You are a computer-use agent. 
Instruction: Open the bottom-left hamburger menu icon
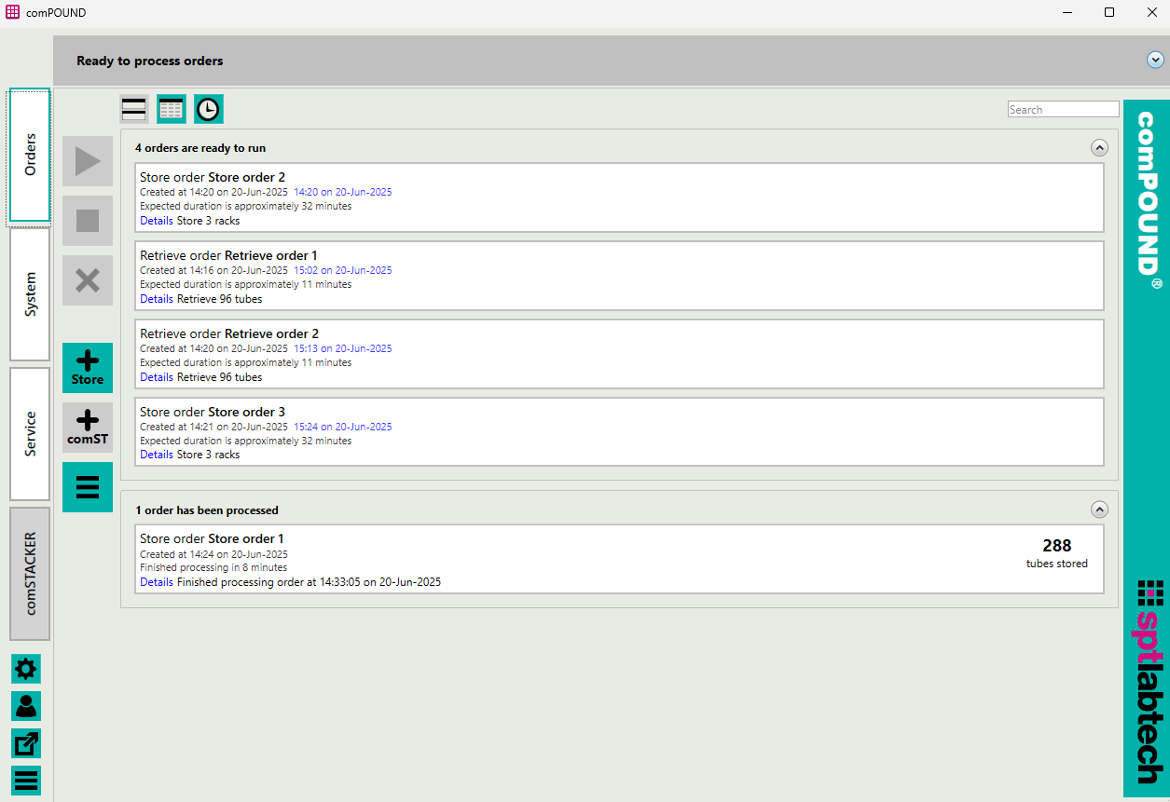pos(26,780)
